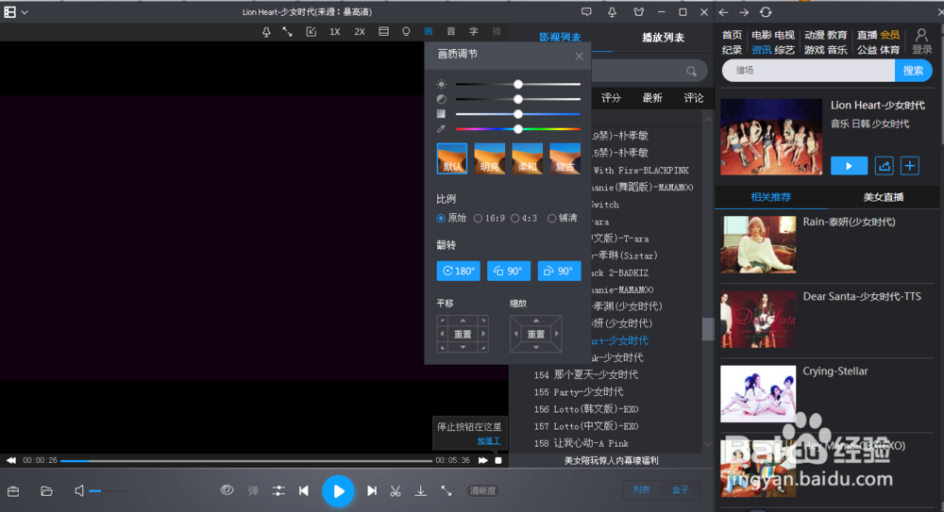
Task: Switch to the 盒子 tab
Action: point(680,489)
